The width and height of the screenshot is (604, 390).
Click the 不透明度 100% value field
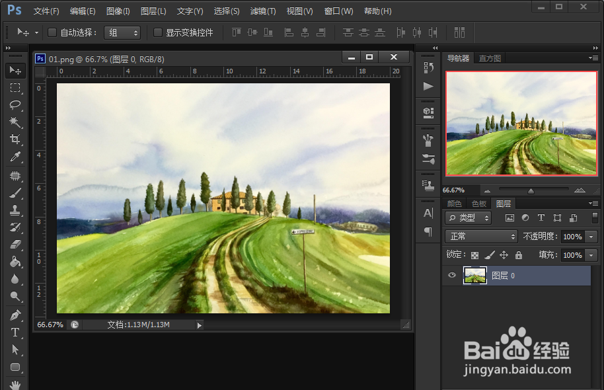click(573, 237)
